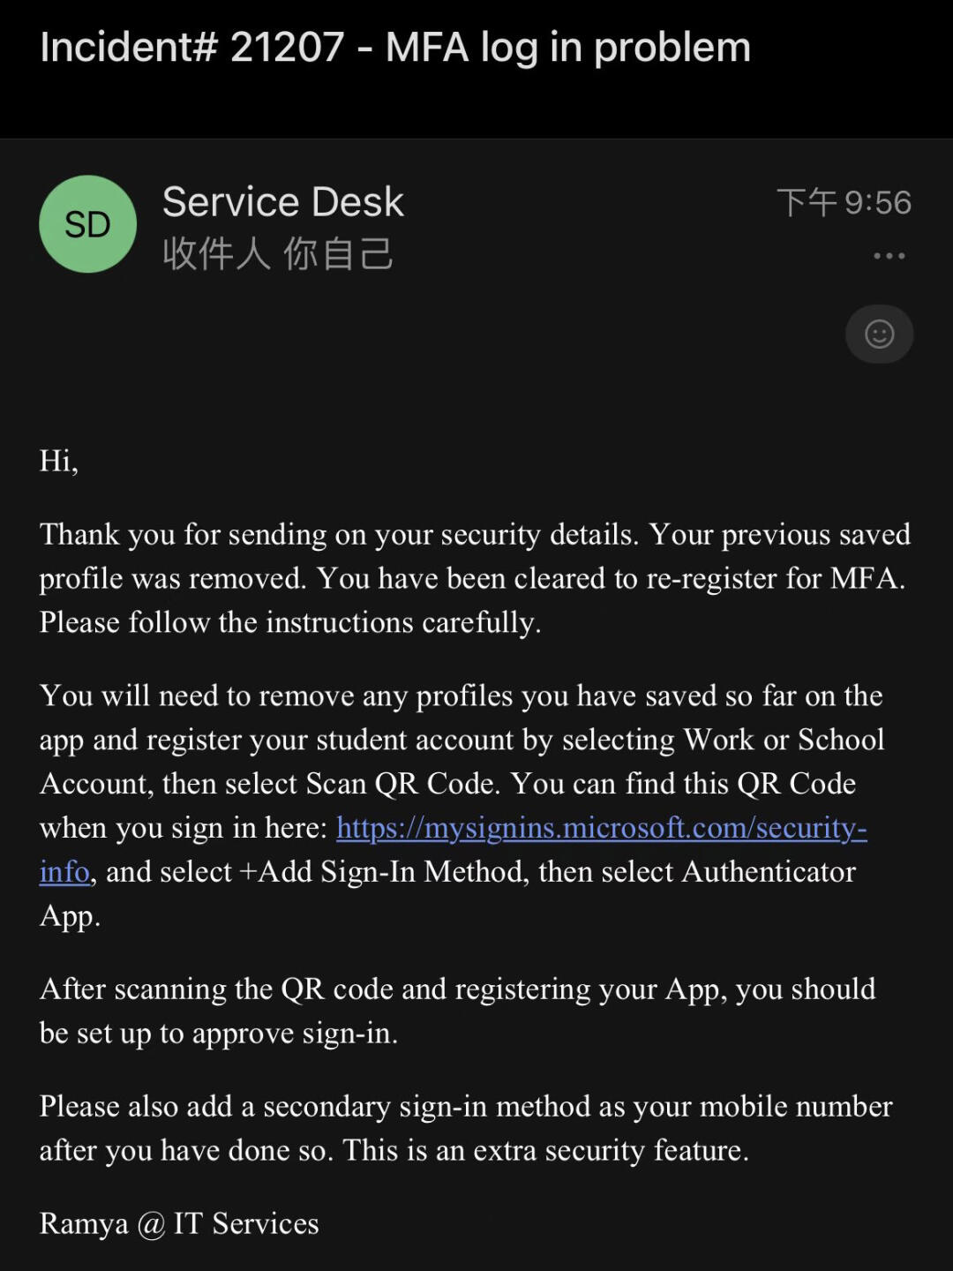Tap the green SD sender avatar
This screenshot has height=1271, width=953.
(87, 224)
